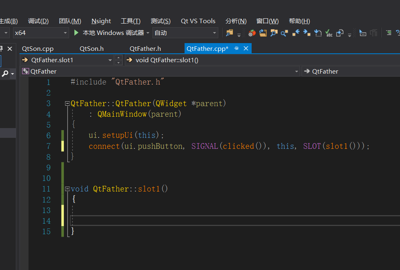Click the cursor-with-box select element icon

pos(363,33)
